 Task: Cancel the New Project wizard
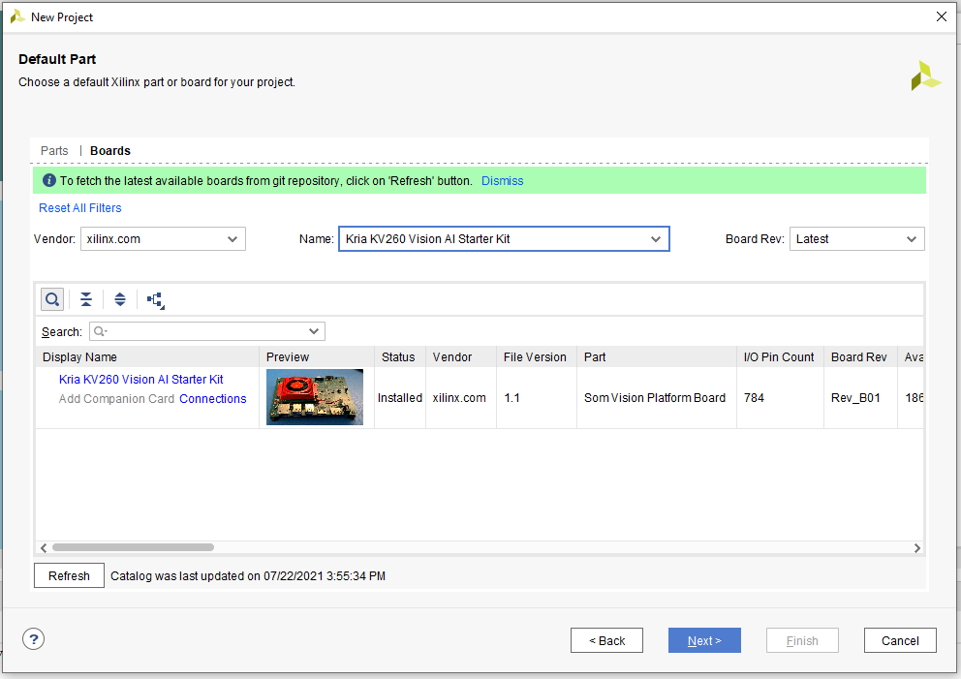[900, 640]
